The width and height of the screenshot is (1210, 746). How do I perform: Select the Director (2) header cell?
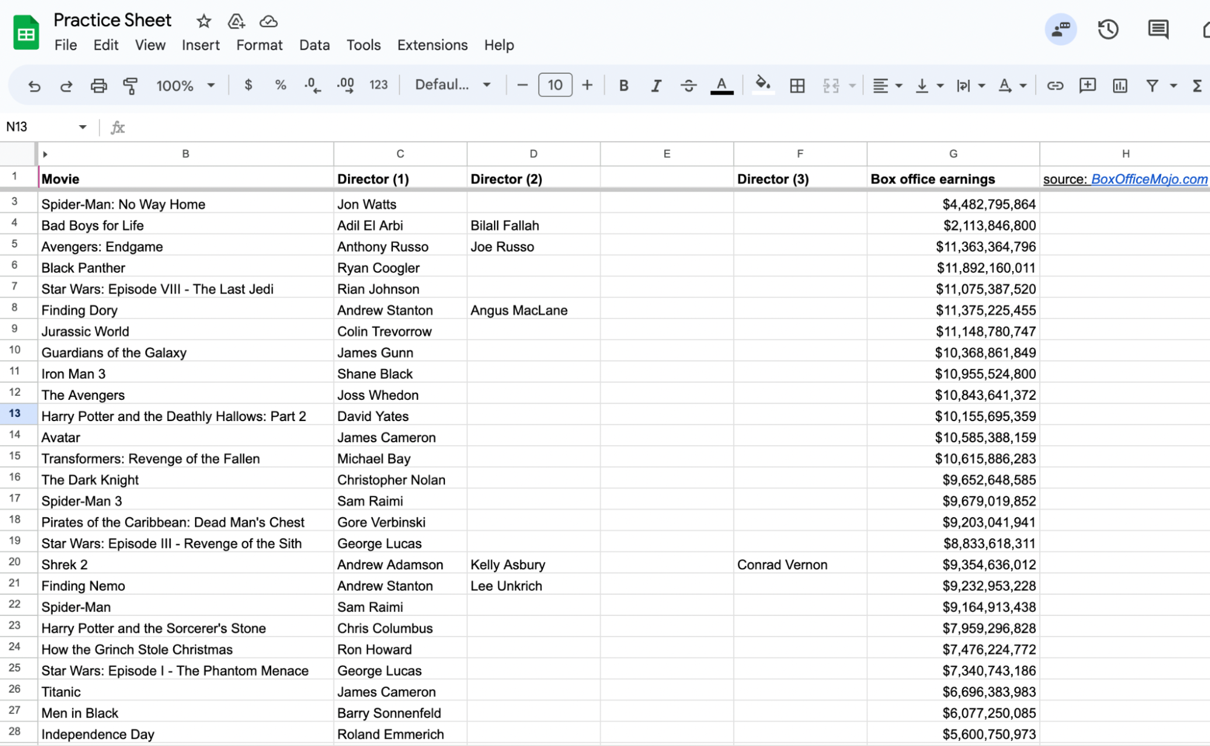(533, 179)
